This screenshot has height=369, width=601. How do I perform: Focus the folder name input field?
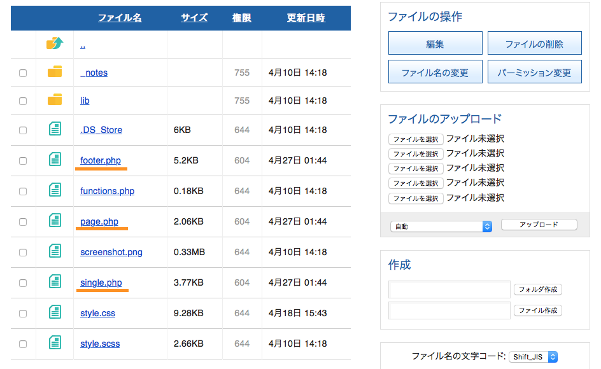pyautogui.click(x=449, y=289)
